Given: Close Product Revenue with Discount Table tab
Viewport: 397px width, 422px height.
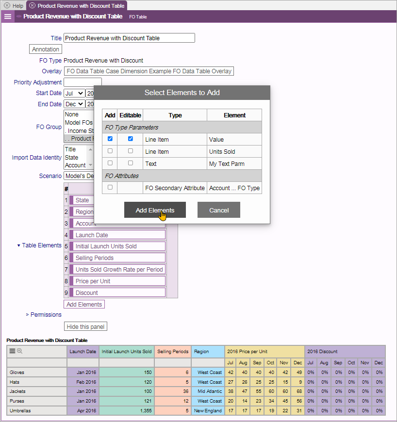Looking at the screenshot, I should point(32,5).
